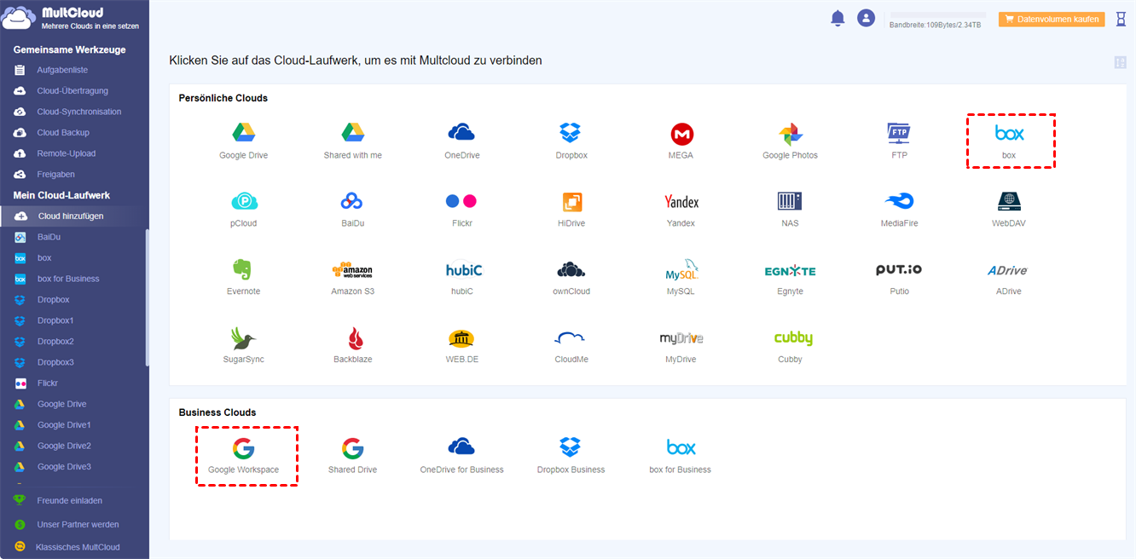Add Google Drive personal cloud
Screen dimensions: 1136x559
[244, 141]
